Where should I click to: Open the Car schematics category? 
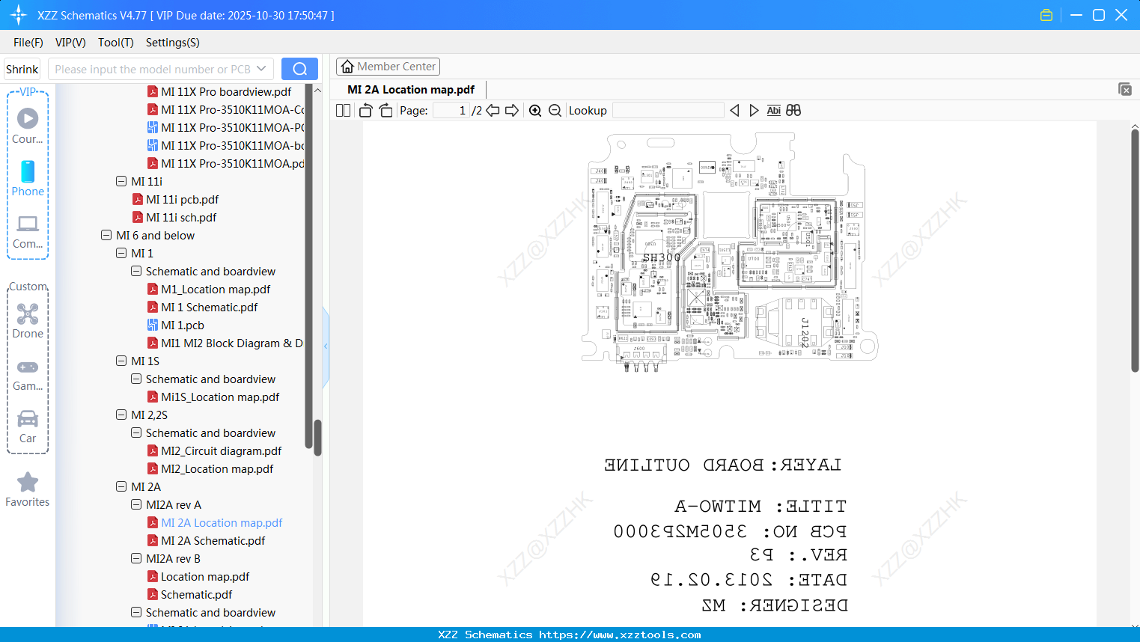click(x=28, y=421)
